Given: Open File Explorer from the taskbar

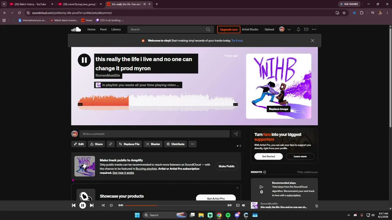Looking at the screenshot, I should 201,215.
